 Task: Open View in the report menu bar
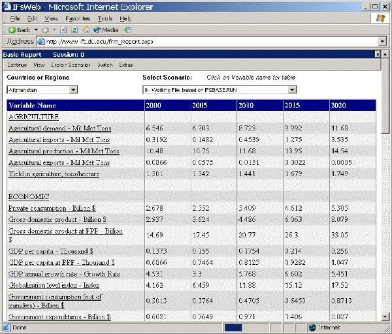[x=39, y=65]
